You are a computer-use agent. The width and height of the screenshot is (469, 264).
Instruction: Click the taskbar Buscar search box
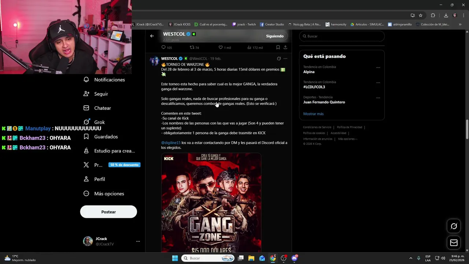tap(208, 258)
